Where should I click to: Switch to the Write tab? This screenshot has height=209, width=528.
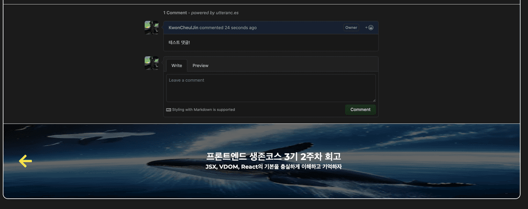[x=176, y=65]
